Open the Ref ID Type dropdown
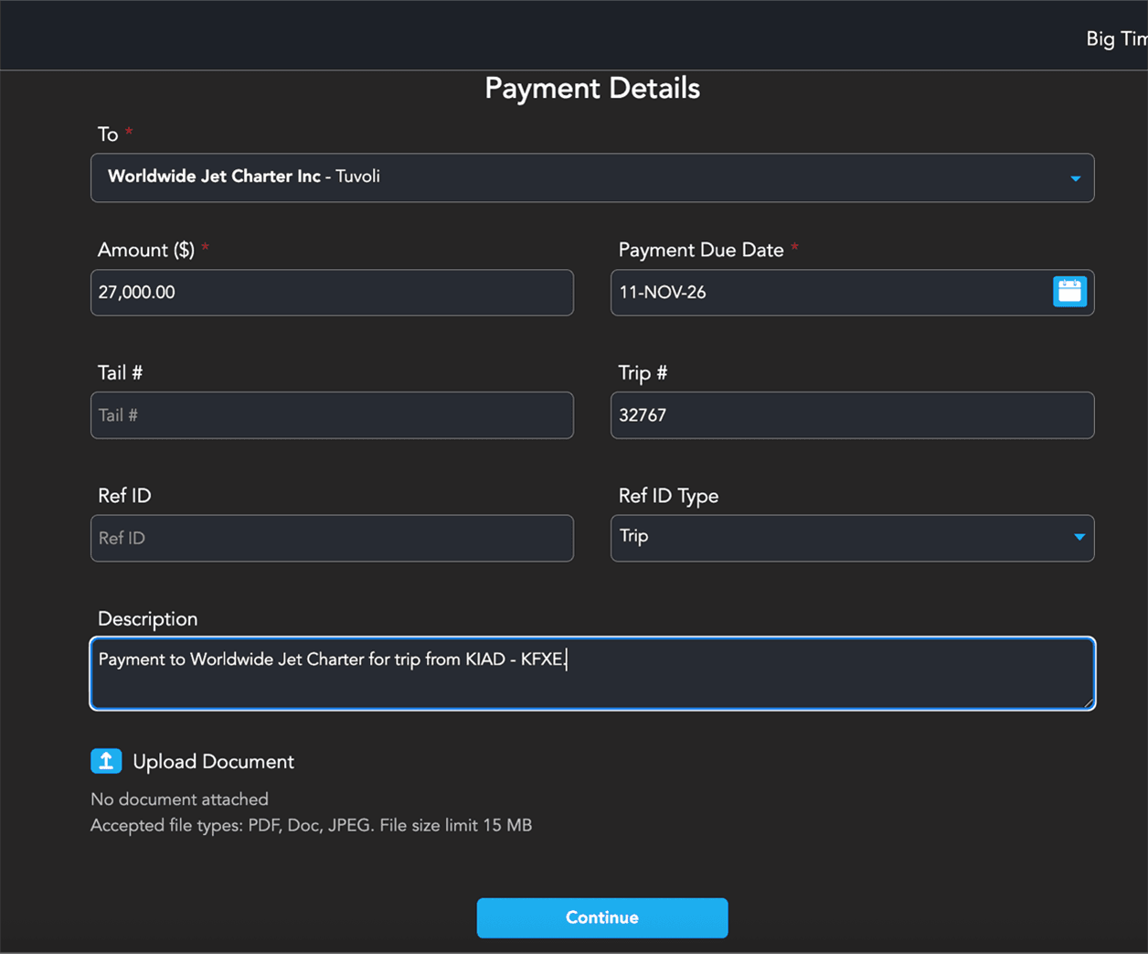Screen dimensions: 1148x954 point(852,538)
